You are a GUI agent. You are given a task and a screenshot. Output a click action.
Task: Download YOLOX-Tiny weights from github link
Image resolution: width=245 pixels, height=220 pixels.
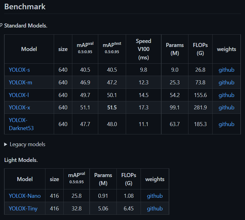[155, 209]
